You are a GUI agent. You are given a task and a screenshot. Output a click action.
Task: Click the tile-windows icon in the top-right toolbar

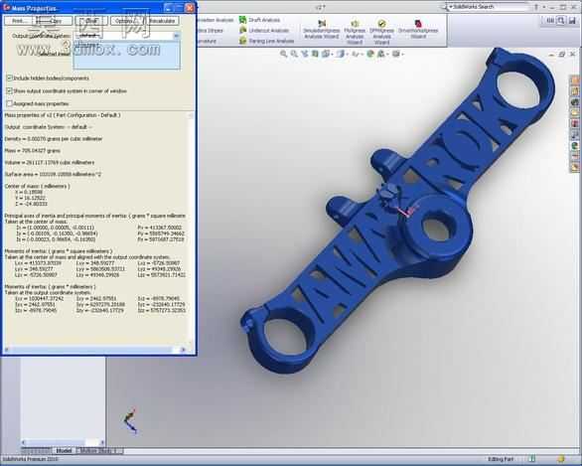click(x=551, y=21)
